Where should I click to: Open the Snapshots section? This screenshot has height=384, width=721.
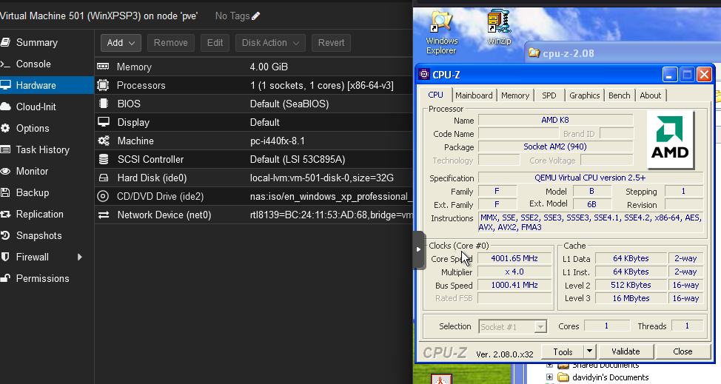(38, 236)
